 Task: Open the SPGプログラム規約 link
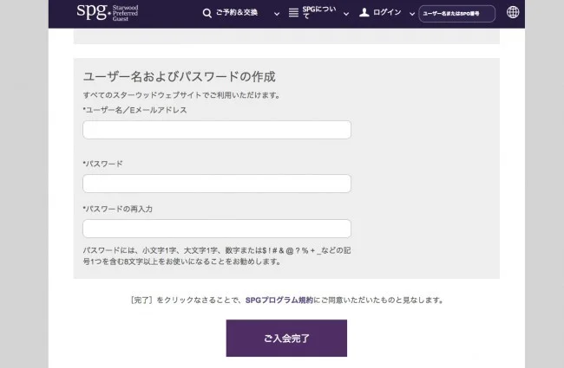coord(279,300)
